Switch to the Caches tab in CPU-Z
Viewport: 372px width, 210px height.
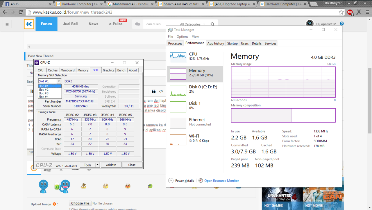point(53,70)
